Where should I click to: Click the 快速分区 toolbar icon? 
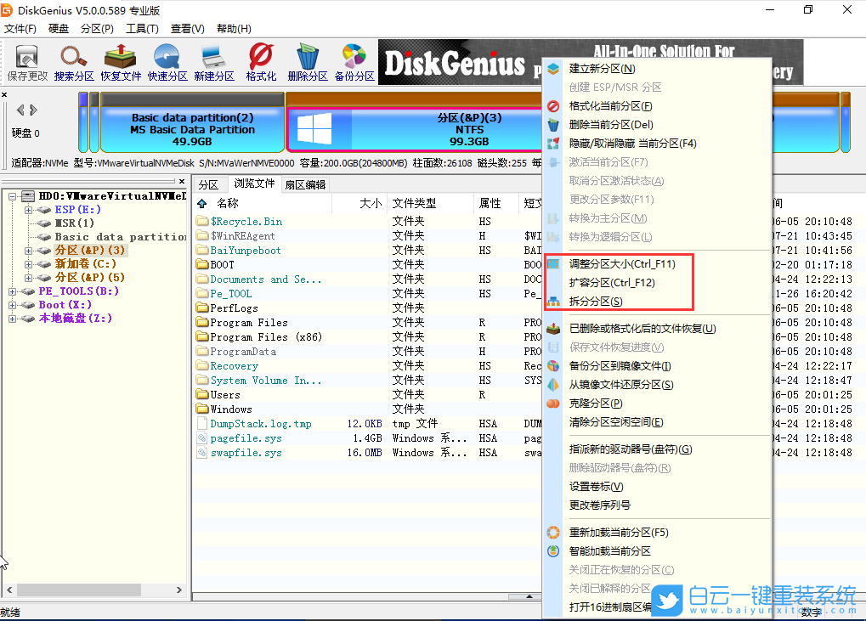coord(166,59)
